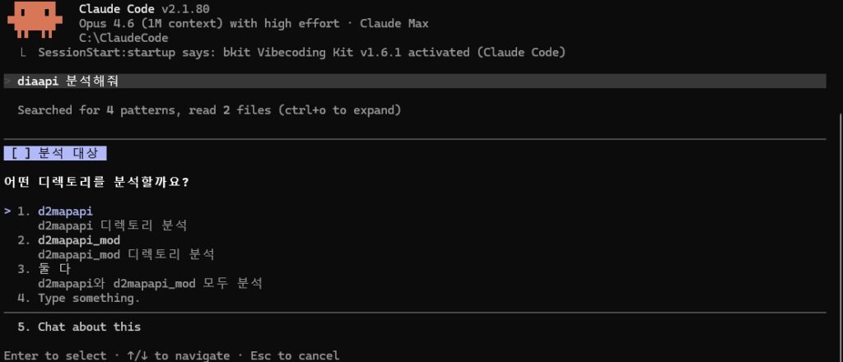Pick option 3 둘 다
This screenshot has width=843, height=362.
pos(54,269)
